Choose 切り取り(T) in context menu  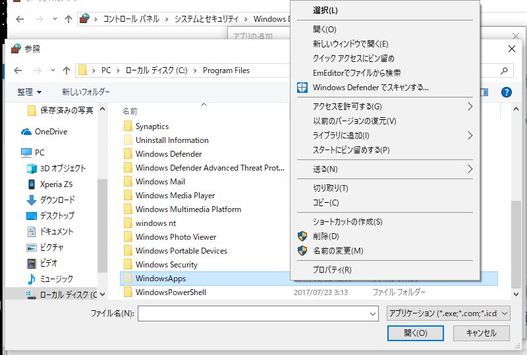pos(385,188)
